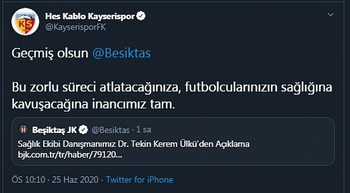This screenshot has width=350, height=193.
Task: Click the Beşiktaş JK logo in the quoted tweet
Action: 23,130
